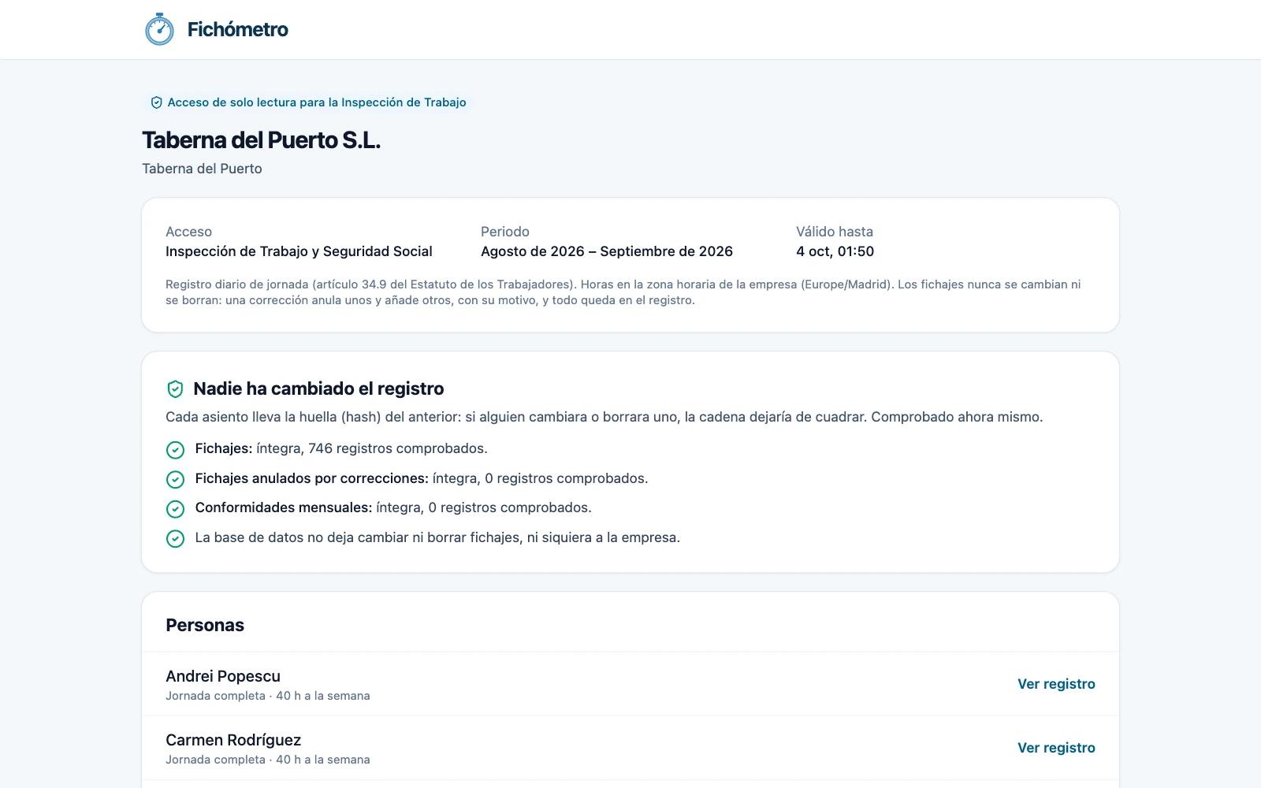
Task: Click Inspección de Trabajo y Seguridad Social value
Action: [x=299, y=251]
